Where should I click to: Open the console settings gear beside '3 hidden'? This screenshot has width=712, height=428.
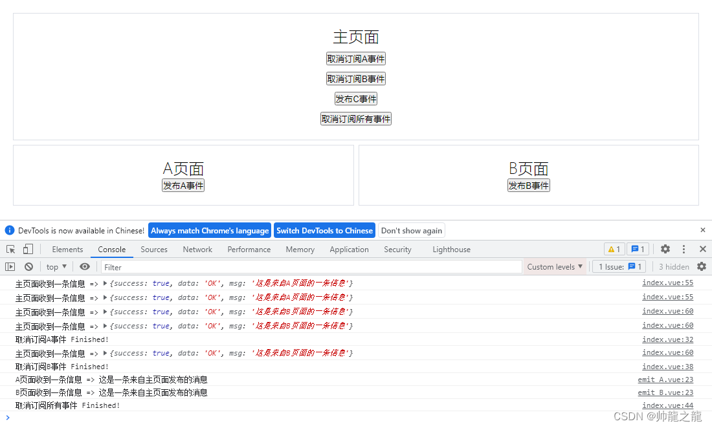click(x=702, y=266)
